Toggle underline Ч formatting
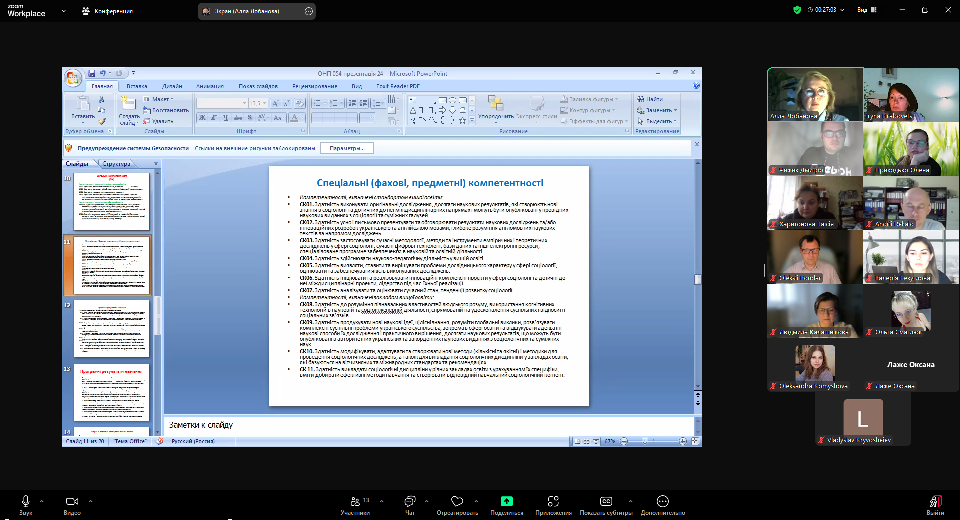Viewport: 960px width, 520px height. click(x=226, y=118)
